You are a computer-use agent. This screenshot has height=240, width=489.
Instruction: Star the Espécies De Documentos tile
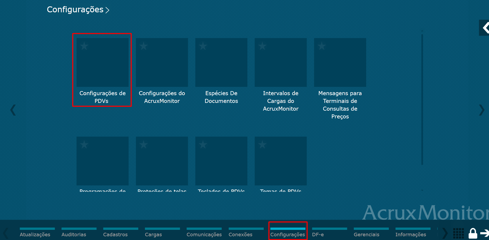[x=203, y=46]
